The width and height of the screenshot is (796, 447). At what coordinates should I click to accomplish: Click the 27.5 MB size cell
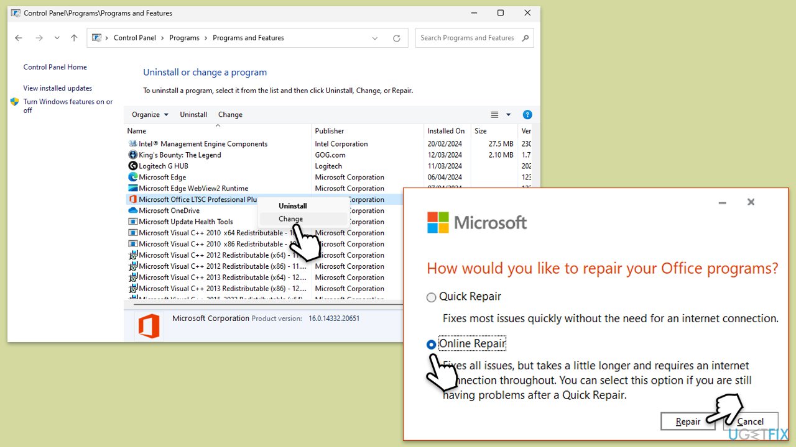pos(501,143)
